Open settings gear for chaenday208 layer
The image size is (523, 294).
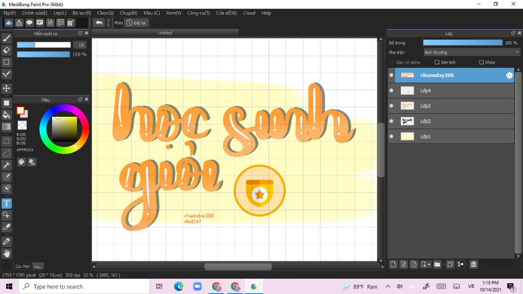click(x=509, y=76)
